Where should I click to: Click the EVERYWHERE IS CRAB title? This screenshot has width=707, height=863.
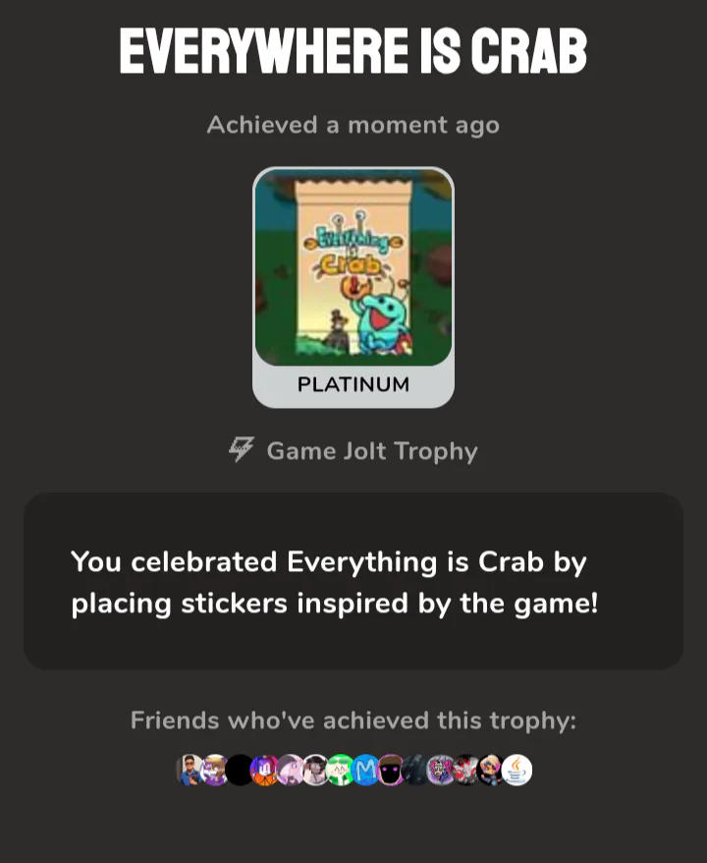click(353, 51)
